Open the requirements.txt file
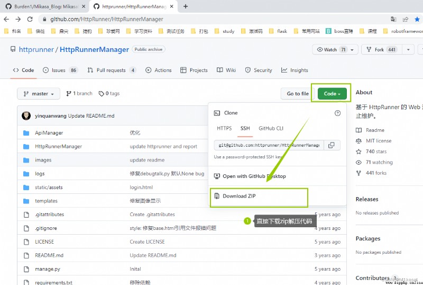The height and width of the screenshot is (285, 423). [x=53, y=282]
